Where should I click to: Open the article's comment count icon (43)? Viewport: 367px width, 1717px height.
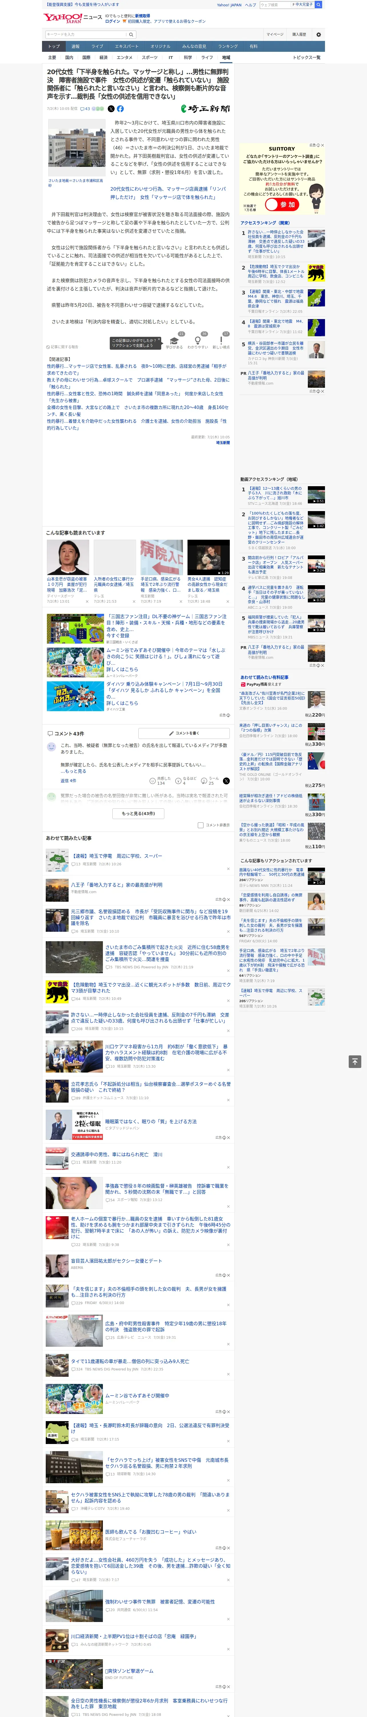pos(85,109)
